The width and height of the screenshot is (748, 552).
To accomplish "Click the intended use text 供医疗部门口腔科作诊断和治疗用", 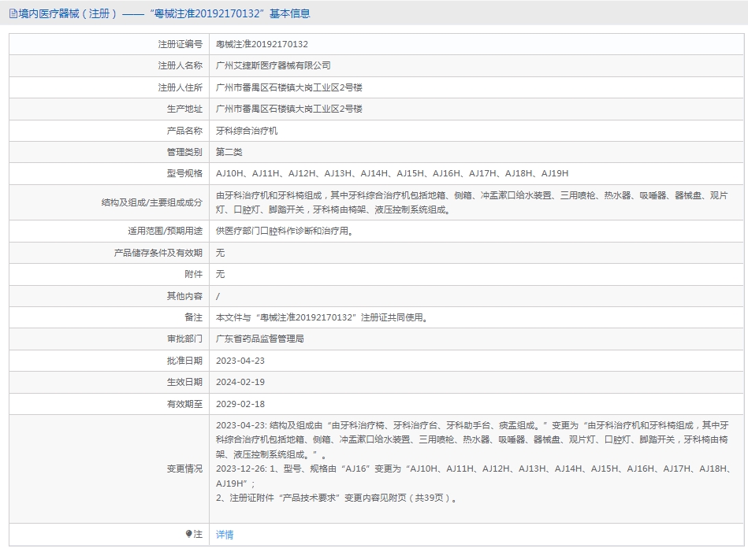I will (x=284, y=231).
